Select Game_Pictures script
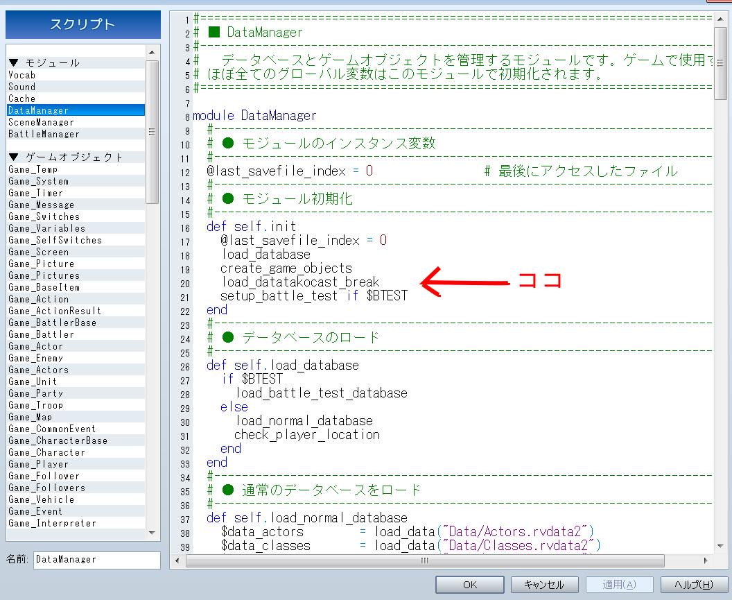 (76, 275)
